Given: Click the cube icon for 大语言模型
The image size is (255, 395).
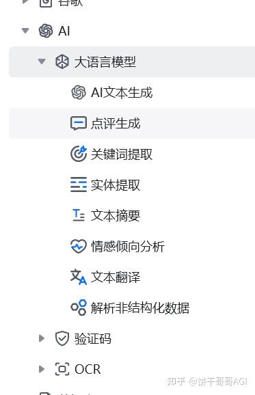Looking at the screenshot, I should [x=62, y=62].
